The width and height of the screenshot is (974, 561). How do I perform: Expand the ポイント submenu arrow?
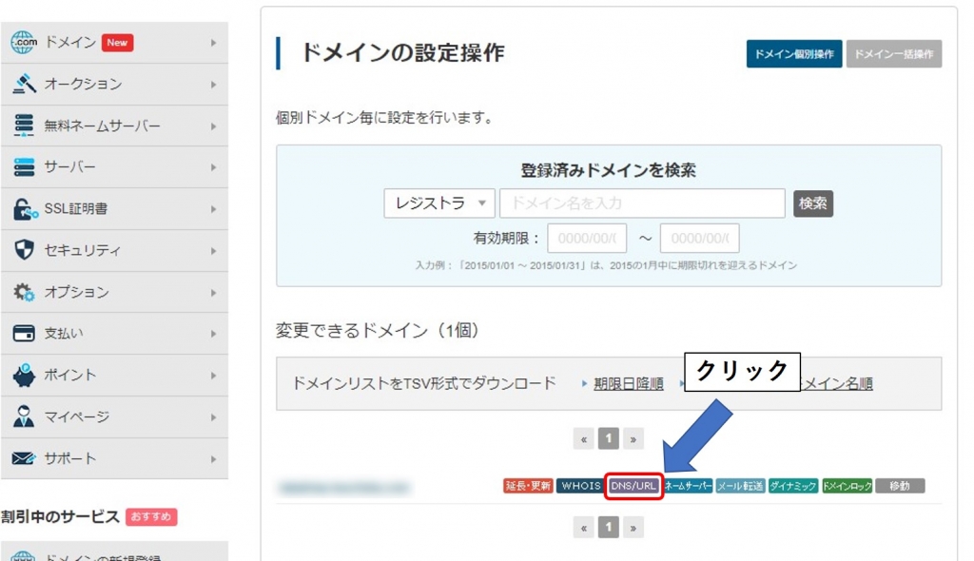(213, 376)
